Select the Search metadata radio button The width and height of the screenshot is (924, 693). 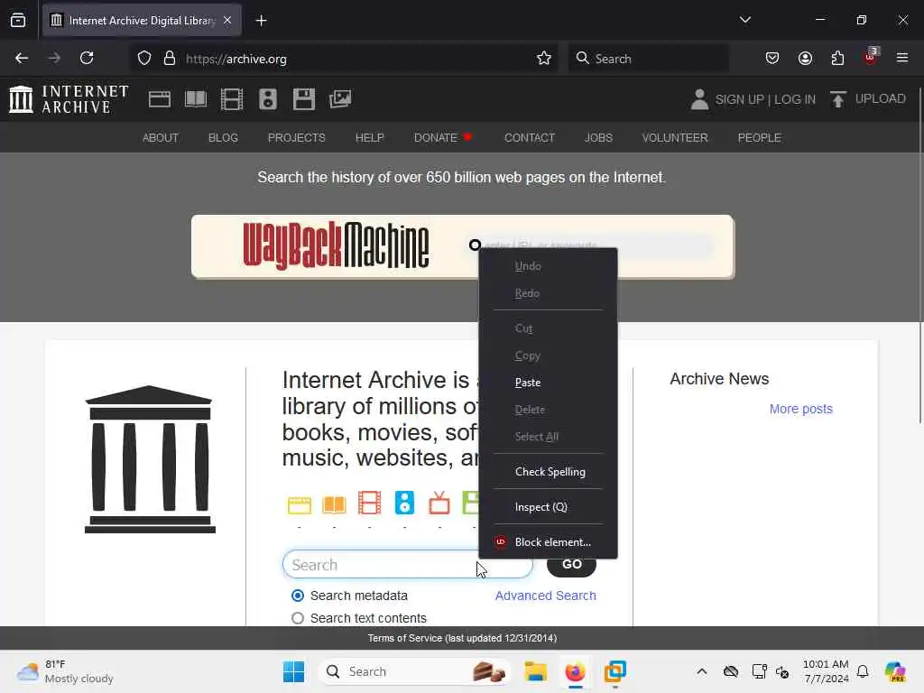pos(298,596)
